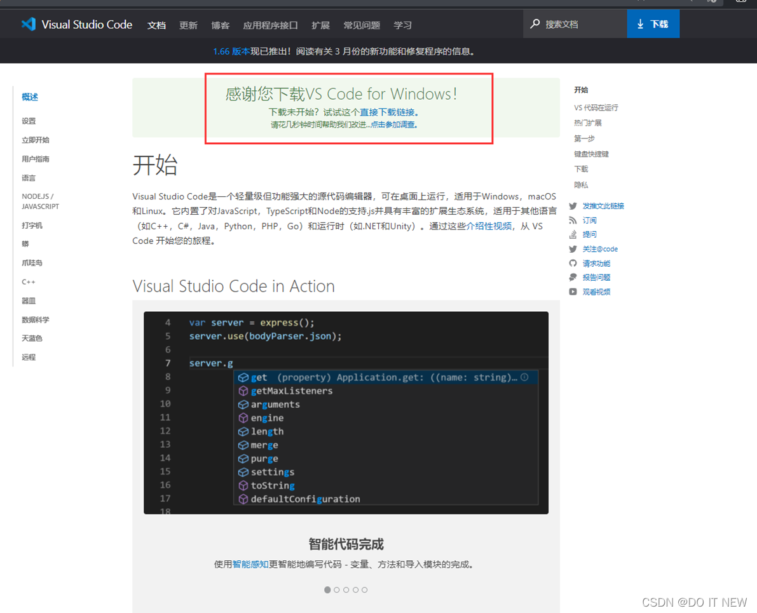757x613 pixels.
Task: Click into the 搜索文档 search field
Action: pyautogui.click(x=575, y=24)
